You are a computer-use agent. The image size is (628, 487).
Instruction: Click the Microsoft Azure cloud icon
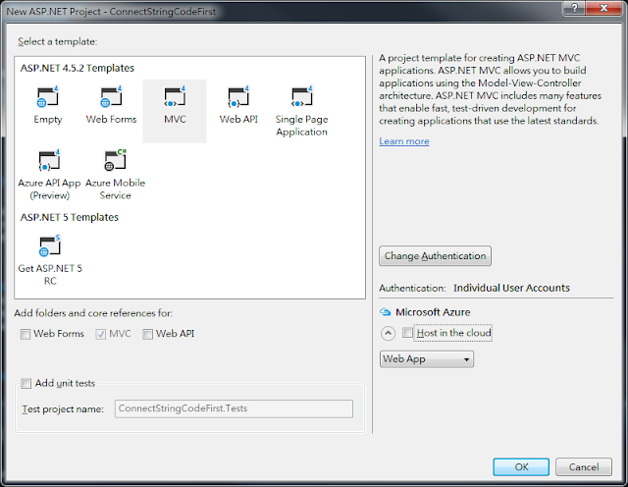385,312
